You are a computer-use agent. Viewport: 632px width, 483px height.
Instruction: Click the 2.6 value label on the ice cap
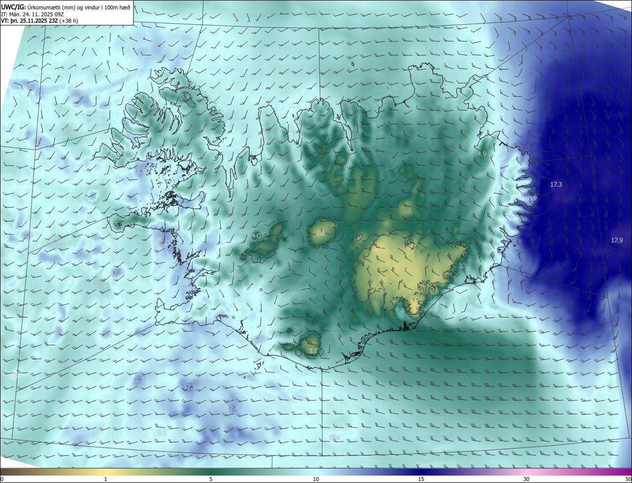coord(320,233)
